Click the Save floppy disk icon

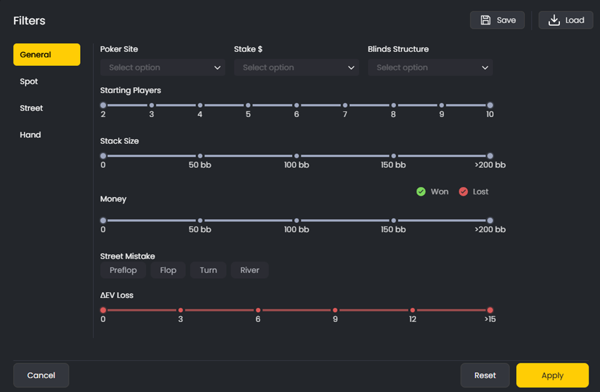click(x=485, y=20)
